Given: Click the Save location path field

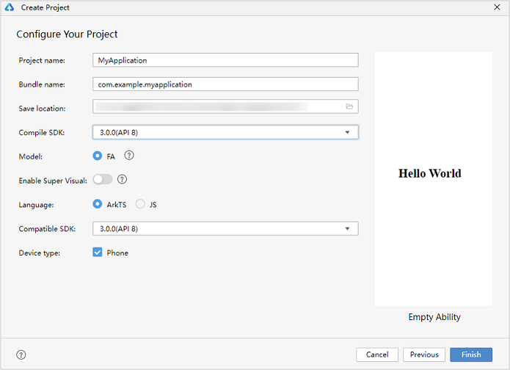Looking at the screenshot, I should (225, 106).
